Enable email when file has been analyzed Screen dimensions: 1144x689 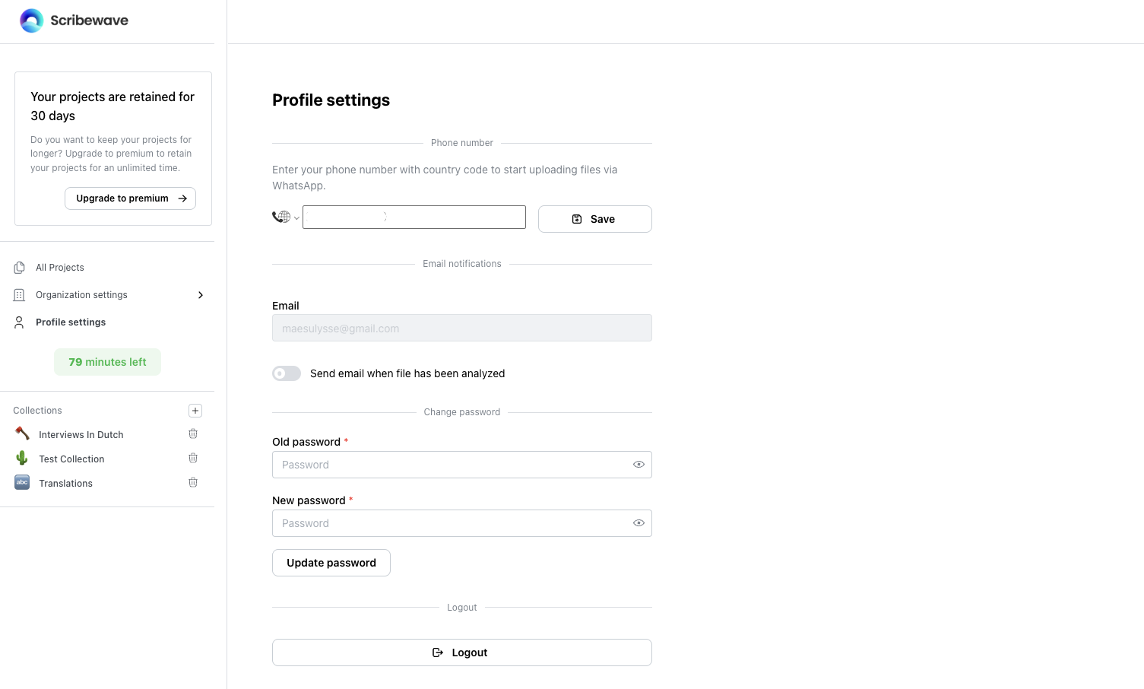[x=287, y=373]
